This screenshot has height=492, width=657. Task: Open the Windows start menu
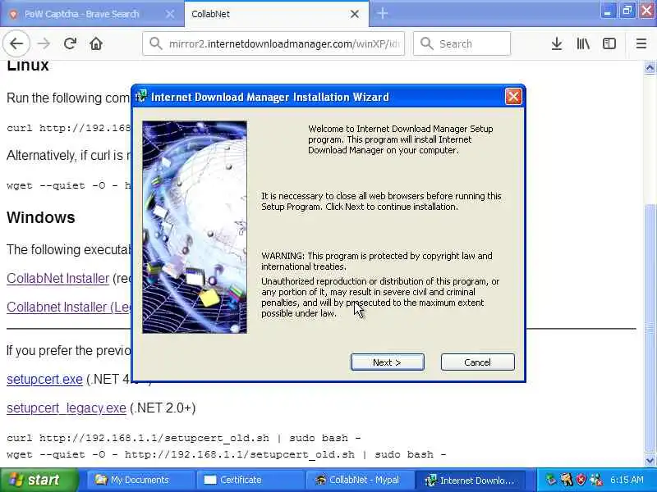coord(39,480)
